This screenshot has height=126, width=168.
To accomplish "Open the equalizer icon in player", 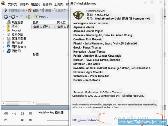I will (x=14, y=114).
